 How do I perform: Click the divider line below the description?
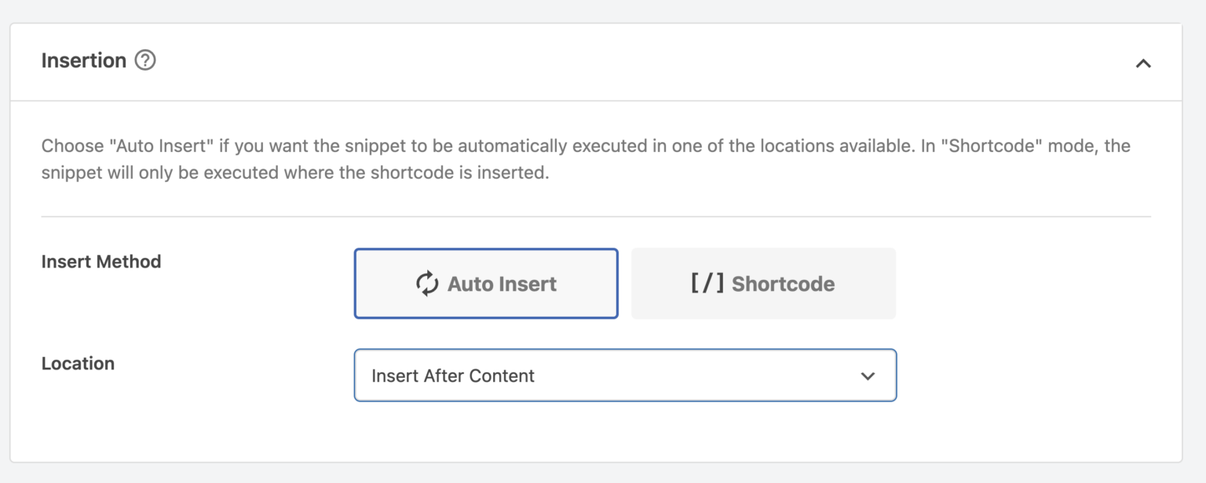(596, 216)
